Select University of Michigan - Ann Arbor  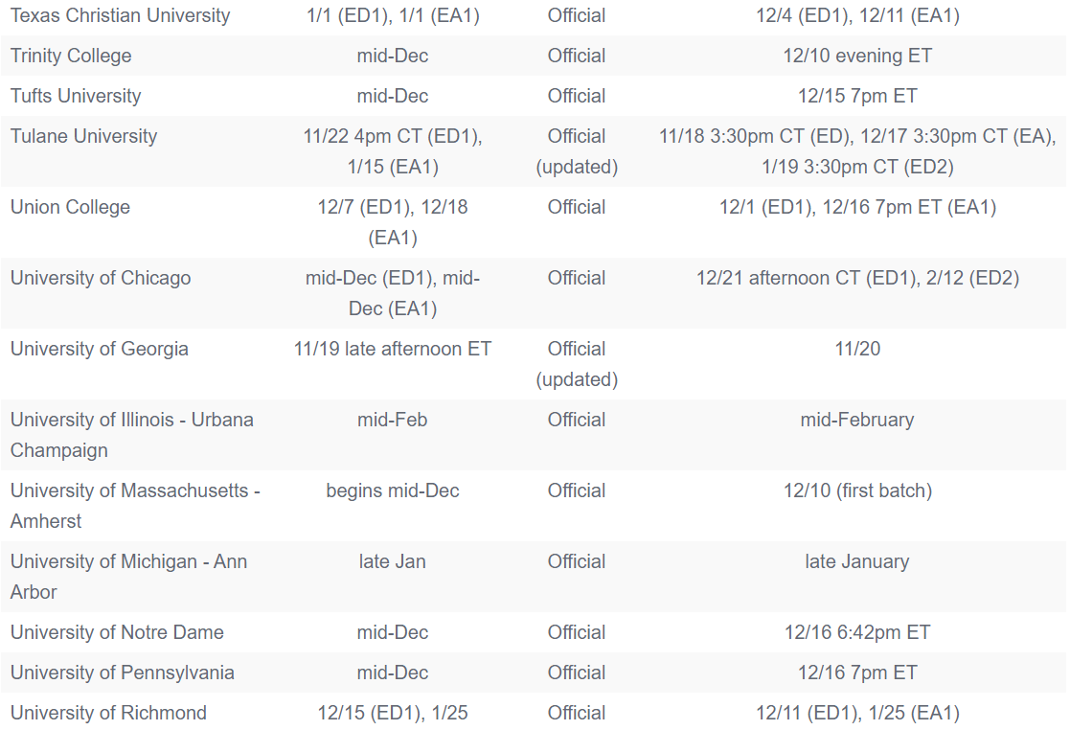click(x=128, y=577)
